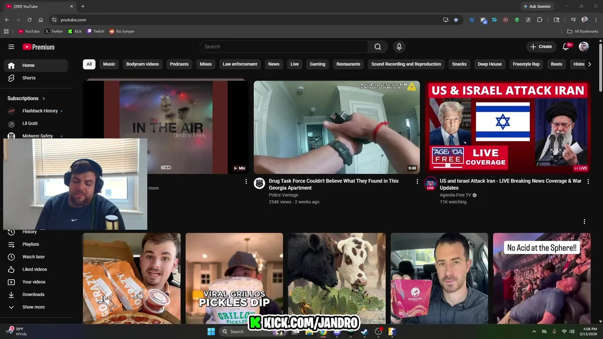Viewport: 603px width, 339px height.
Task: Select the Podcasts chip
Action: tap(179, 64)
